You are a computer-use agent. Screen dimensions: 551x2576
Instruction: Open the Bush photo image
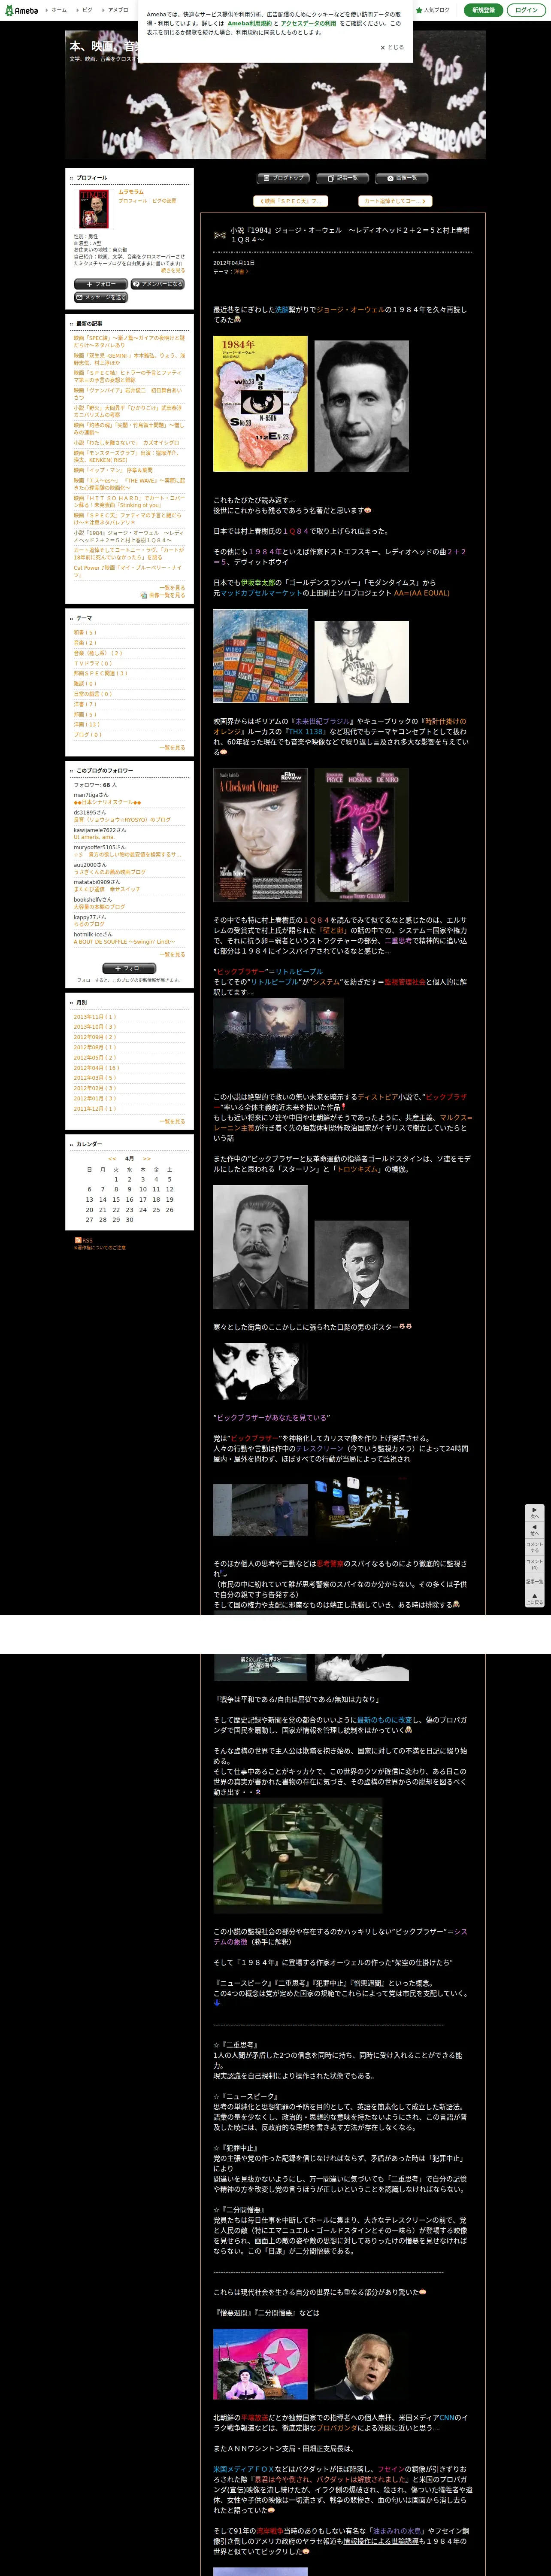361,2364
